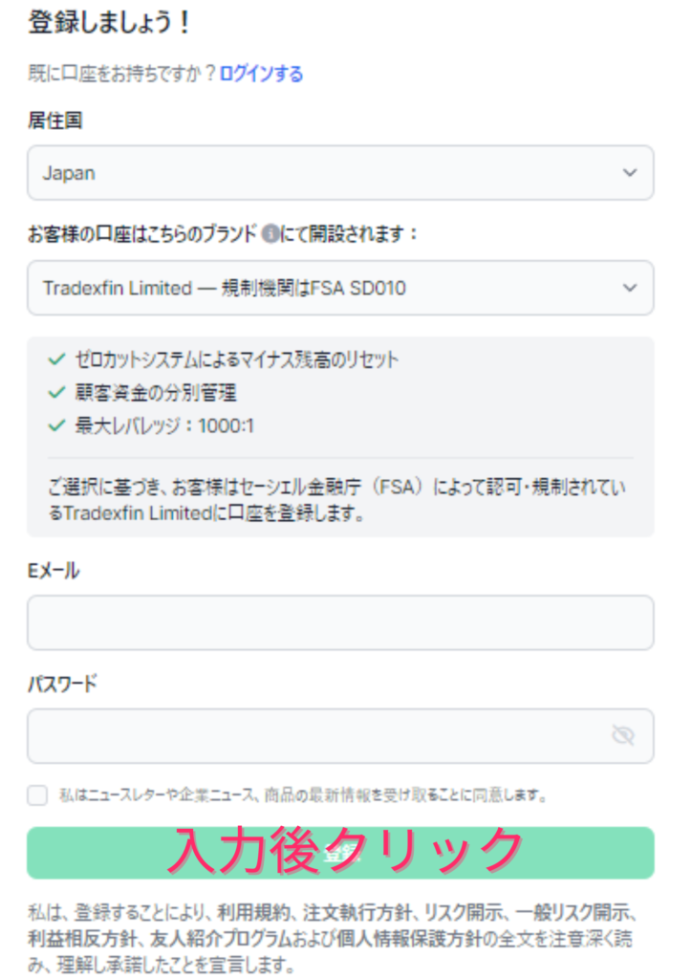Click the パスワード input field
Screen dimensions: 692x979
(339, 735)
